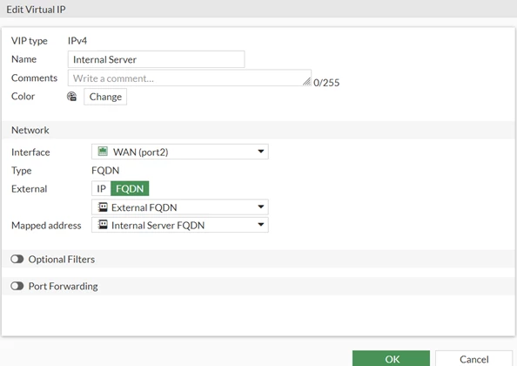Click the Optional Filters label text
This screenshot has height=366, width=517.
point(62,260)
